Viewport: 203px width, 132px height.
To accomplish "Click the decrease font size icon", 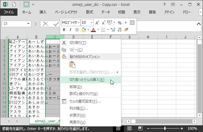I will [104, 23].
